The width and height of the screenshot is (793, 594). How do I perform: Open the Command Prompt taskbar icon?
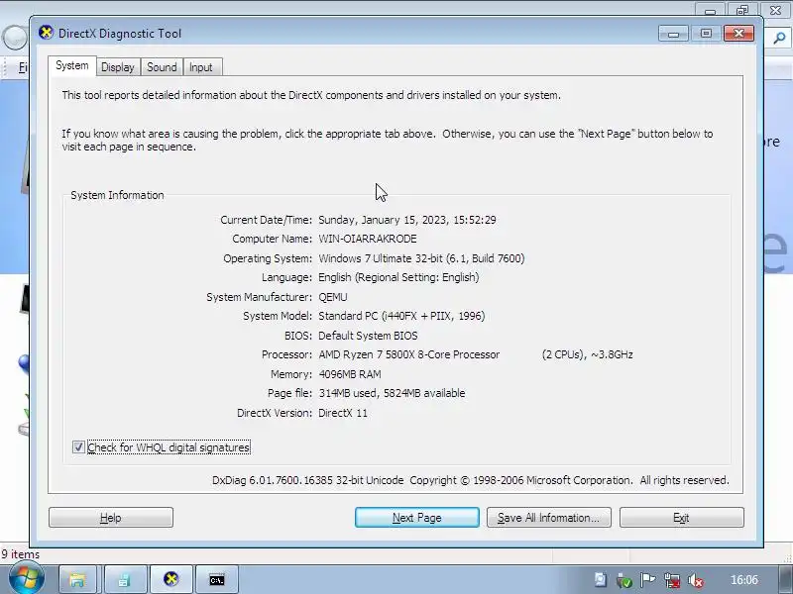click(217, 580)
